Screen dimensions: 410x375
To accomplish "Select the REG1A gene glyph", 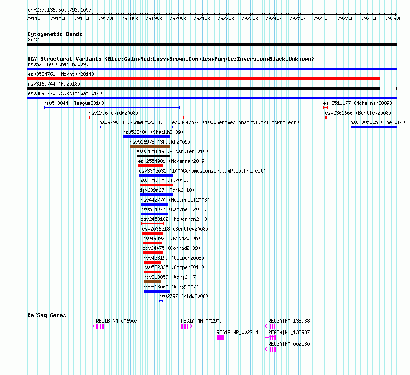I will tap(187, 326).
